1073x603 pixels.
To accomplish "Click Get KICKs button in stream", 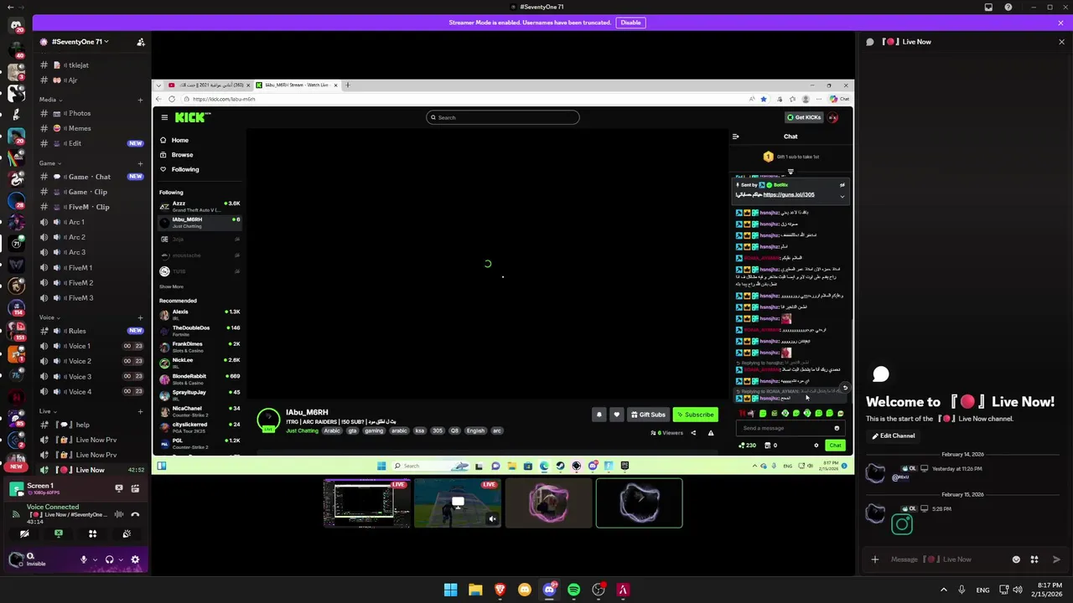I will [x=804, y=117].
